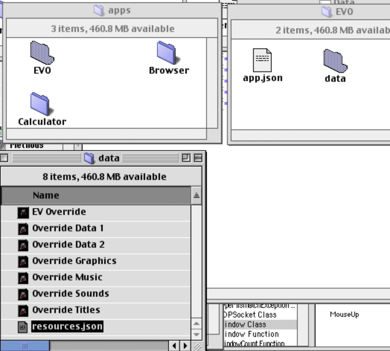The height and width of the screenshot is (351, 390).
Task: Select the 'resources.json' file name
Action: [x=67, y=326]
